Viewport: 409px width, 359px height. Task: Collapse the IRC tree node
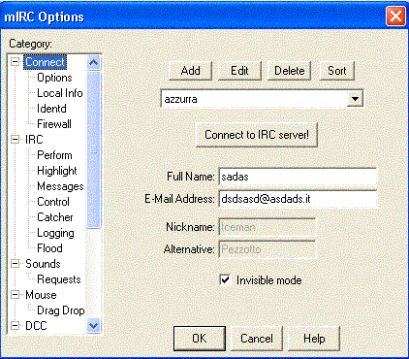coord(15,140)
